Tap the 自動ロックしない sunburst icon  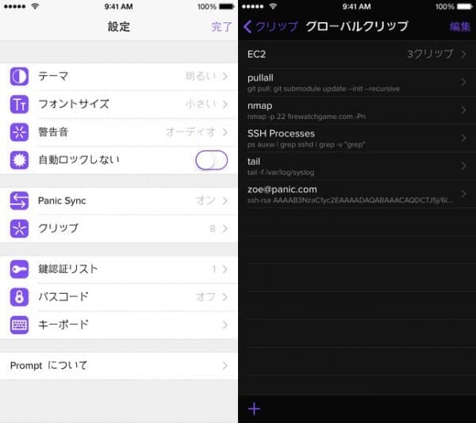pos(19,160)
